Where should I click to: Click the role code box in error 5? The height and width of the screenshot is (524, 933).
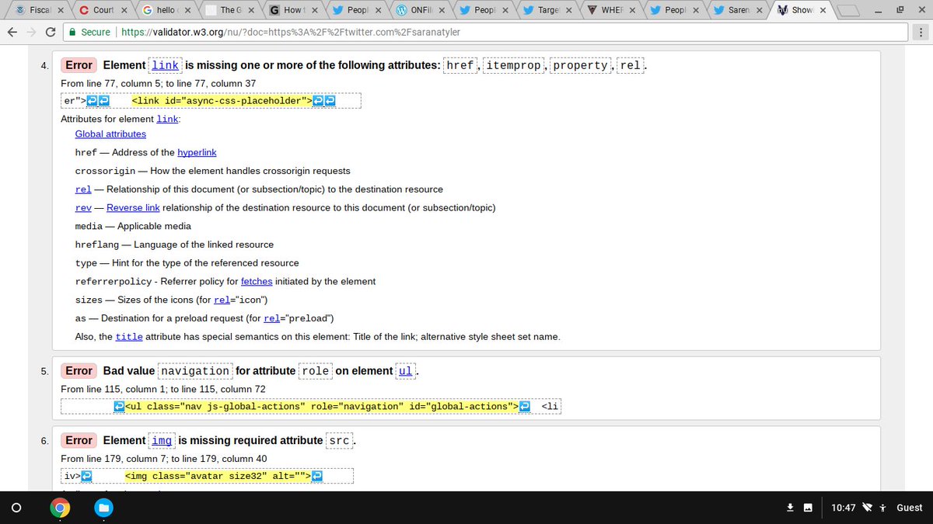(x=315, y=371)
